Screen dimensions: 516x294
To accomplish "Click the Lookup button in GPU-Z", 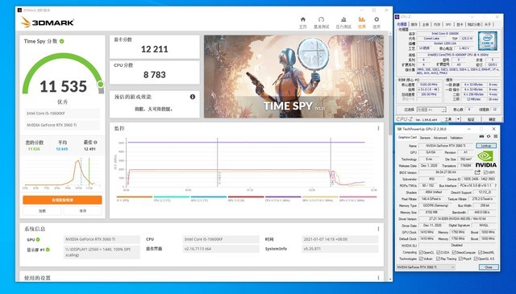I will coord(486,145).
